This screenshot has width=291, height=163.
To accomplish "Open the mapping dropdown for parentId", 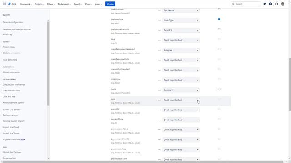I will 181,110.
